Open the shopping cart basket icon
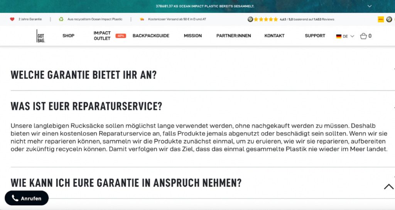Image resolution: width=395 pixels, height=210 pixels. (x=363, y=36)
